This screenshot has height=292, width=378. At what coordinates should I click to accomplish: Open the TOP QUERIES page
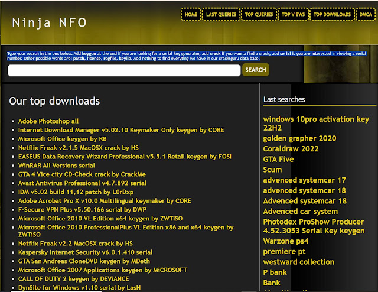click(259, 14)
